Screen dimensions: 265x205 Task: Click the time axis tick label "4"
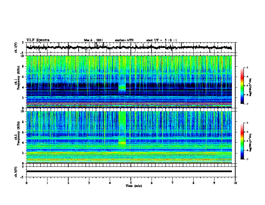[x=110, y=183]
